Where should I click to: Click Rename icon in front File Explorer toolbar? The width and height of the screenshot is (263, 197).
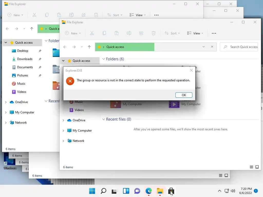point(129,33)
